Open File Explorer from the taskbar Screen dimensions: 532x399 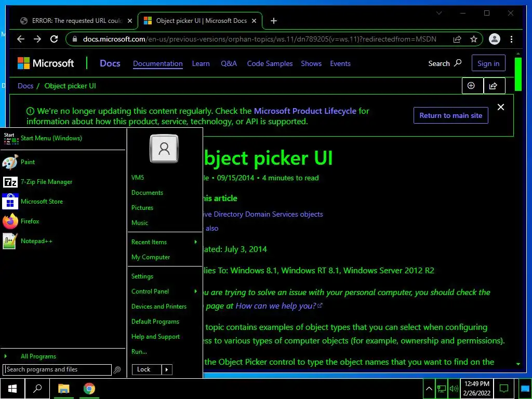coord(63,389)
